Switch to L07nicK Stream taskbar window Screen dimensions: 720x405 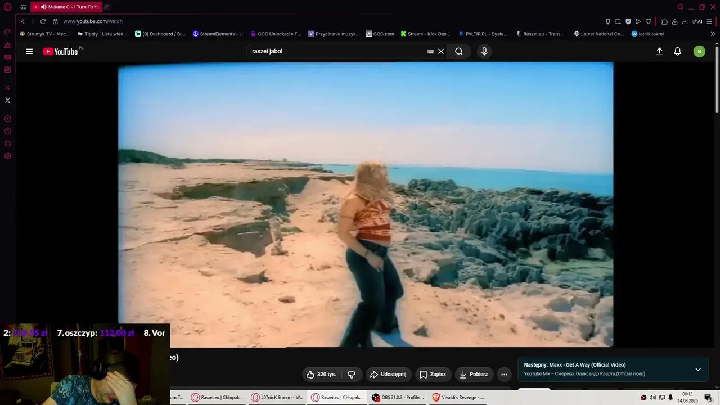tap(277, 397)
